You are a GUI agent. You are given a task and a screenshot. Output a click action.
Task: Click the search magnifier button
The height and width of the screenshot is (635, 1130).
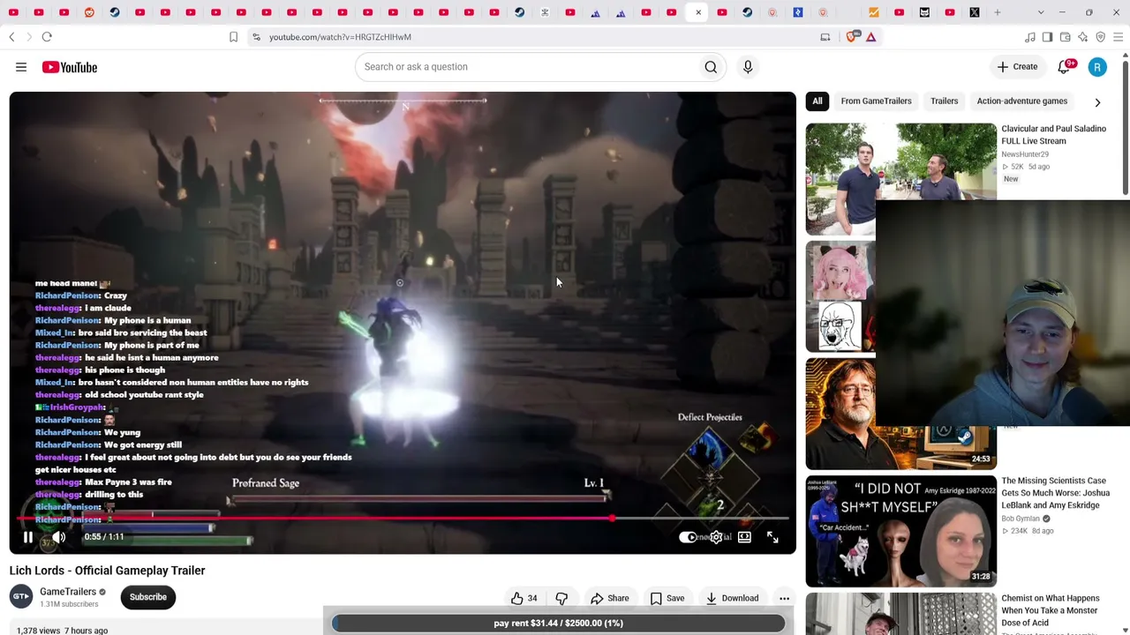(711, 67)
